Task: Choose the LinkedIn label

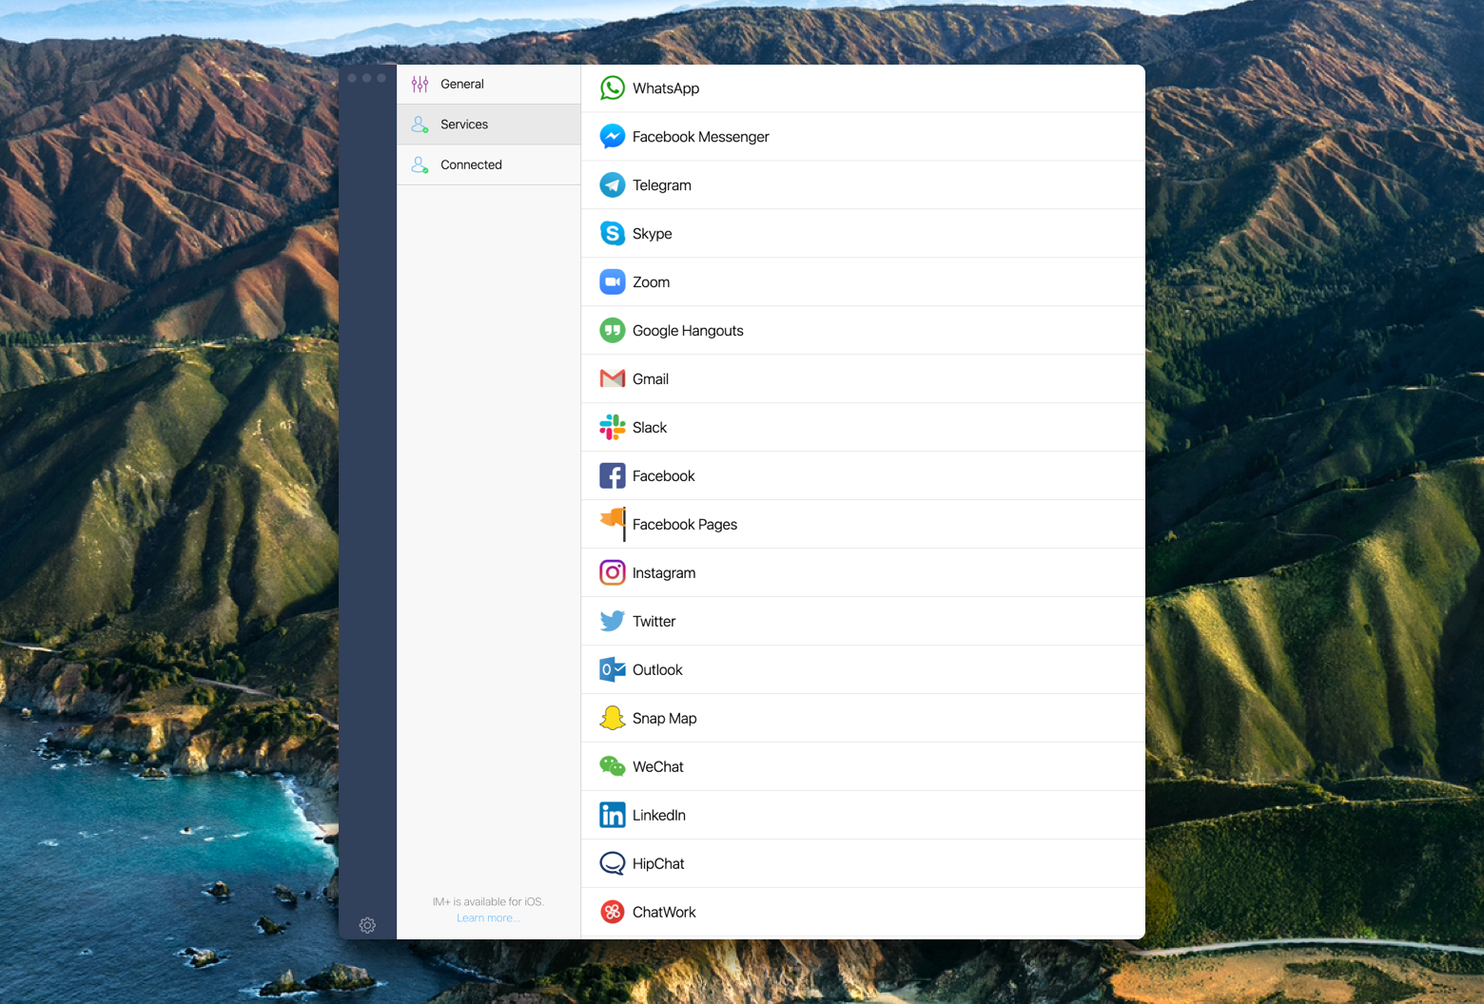Action: point(659,816)
